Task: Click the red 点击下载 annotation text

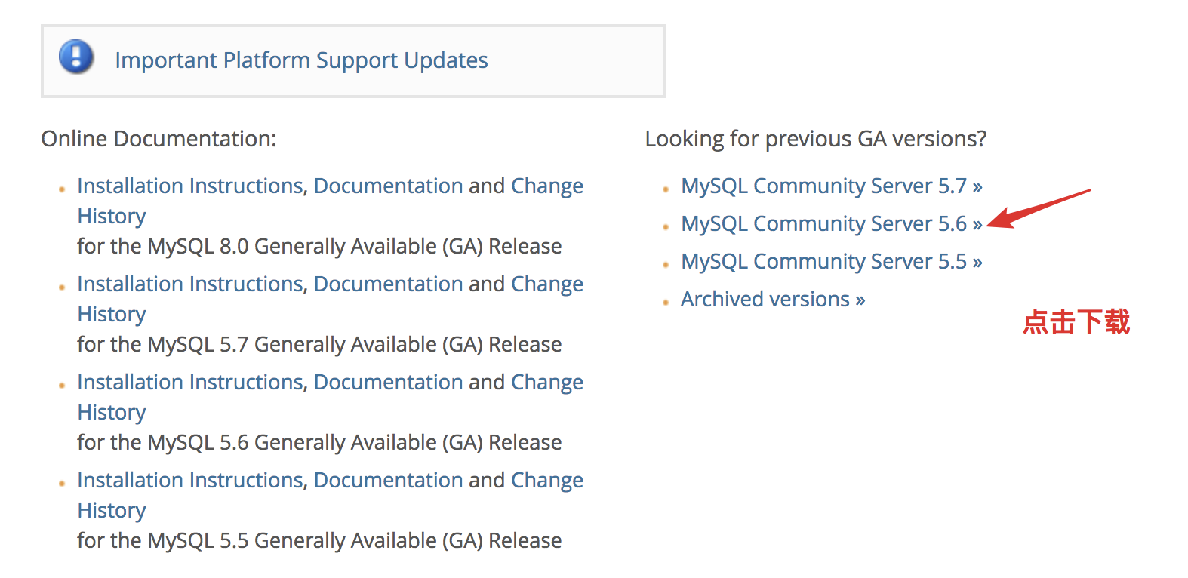Action: coord(1076,321)
